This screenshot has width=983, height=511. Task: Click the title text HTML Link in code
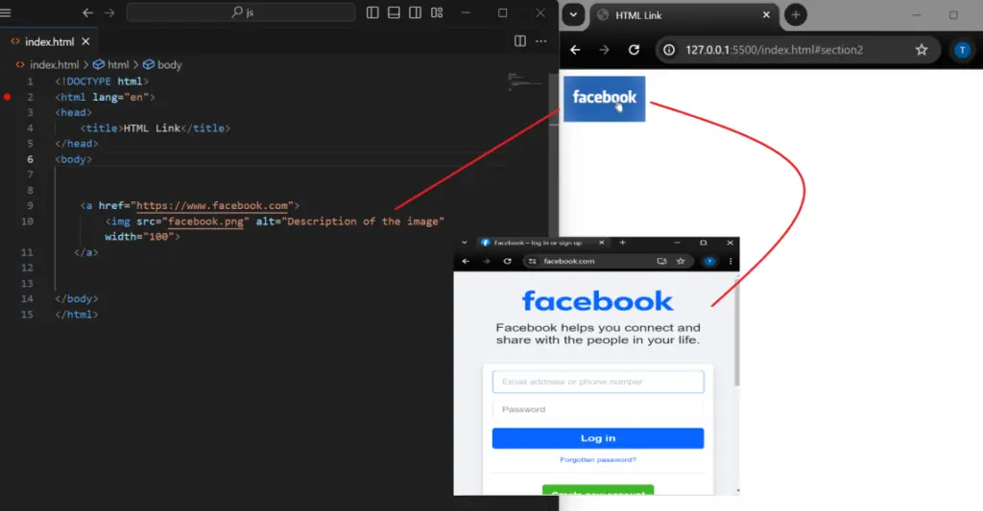[x=152, y=128]
